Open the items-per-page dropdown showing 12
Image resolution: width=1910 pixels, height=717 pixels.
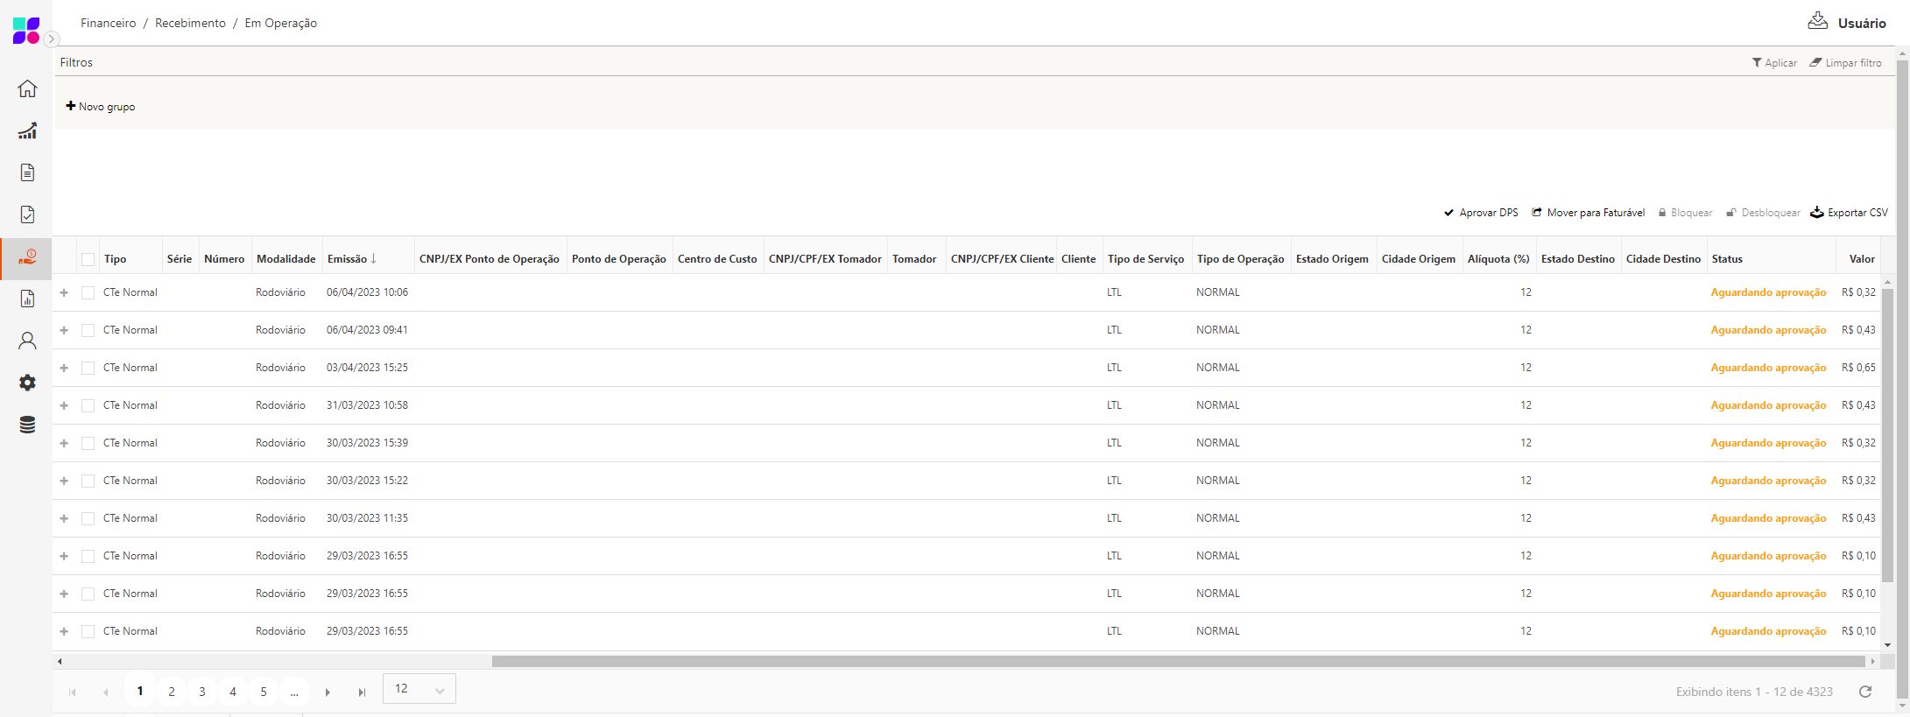click(419, 689)
